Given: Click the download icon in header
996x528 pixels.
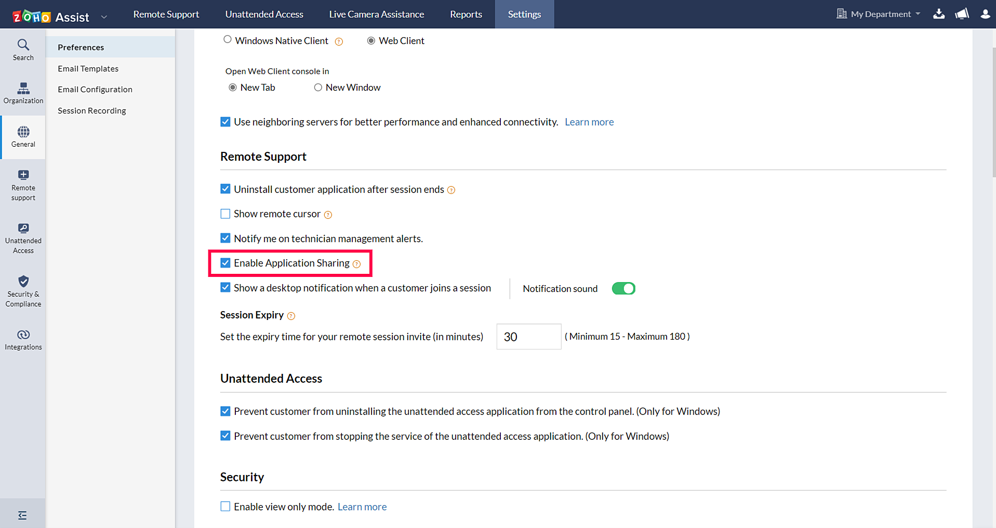Looking at the screenshot, I should click(x=938, y=14).
